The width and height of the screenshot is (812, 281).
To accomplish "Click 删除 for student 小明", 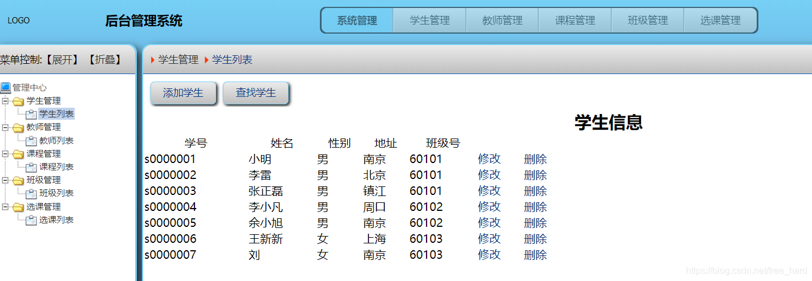I will click(x=535, y=159).
